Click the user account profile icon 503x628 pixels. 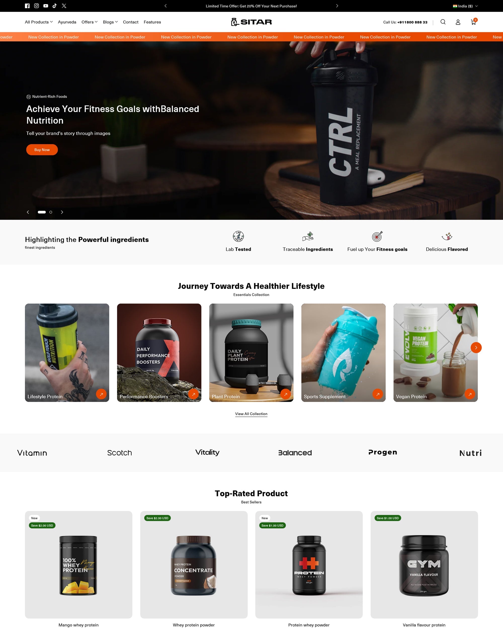click(458, 22)
